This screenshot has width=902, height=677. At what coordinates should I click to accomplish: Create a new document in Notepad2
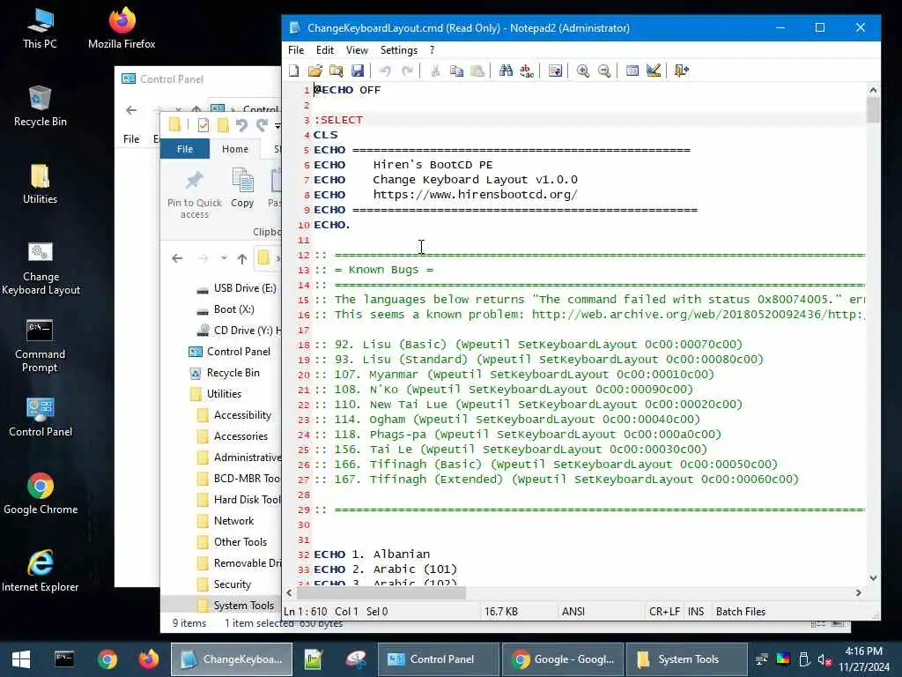294,71
